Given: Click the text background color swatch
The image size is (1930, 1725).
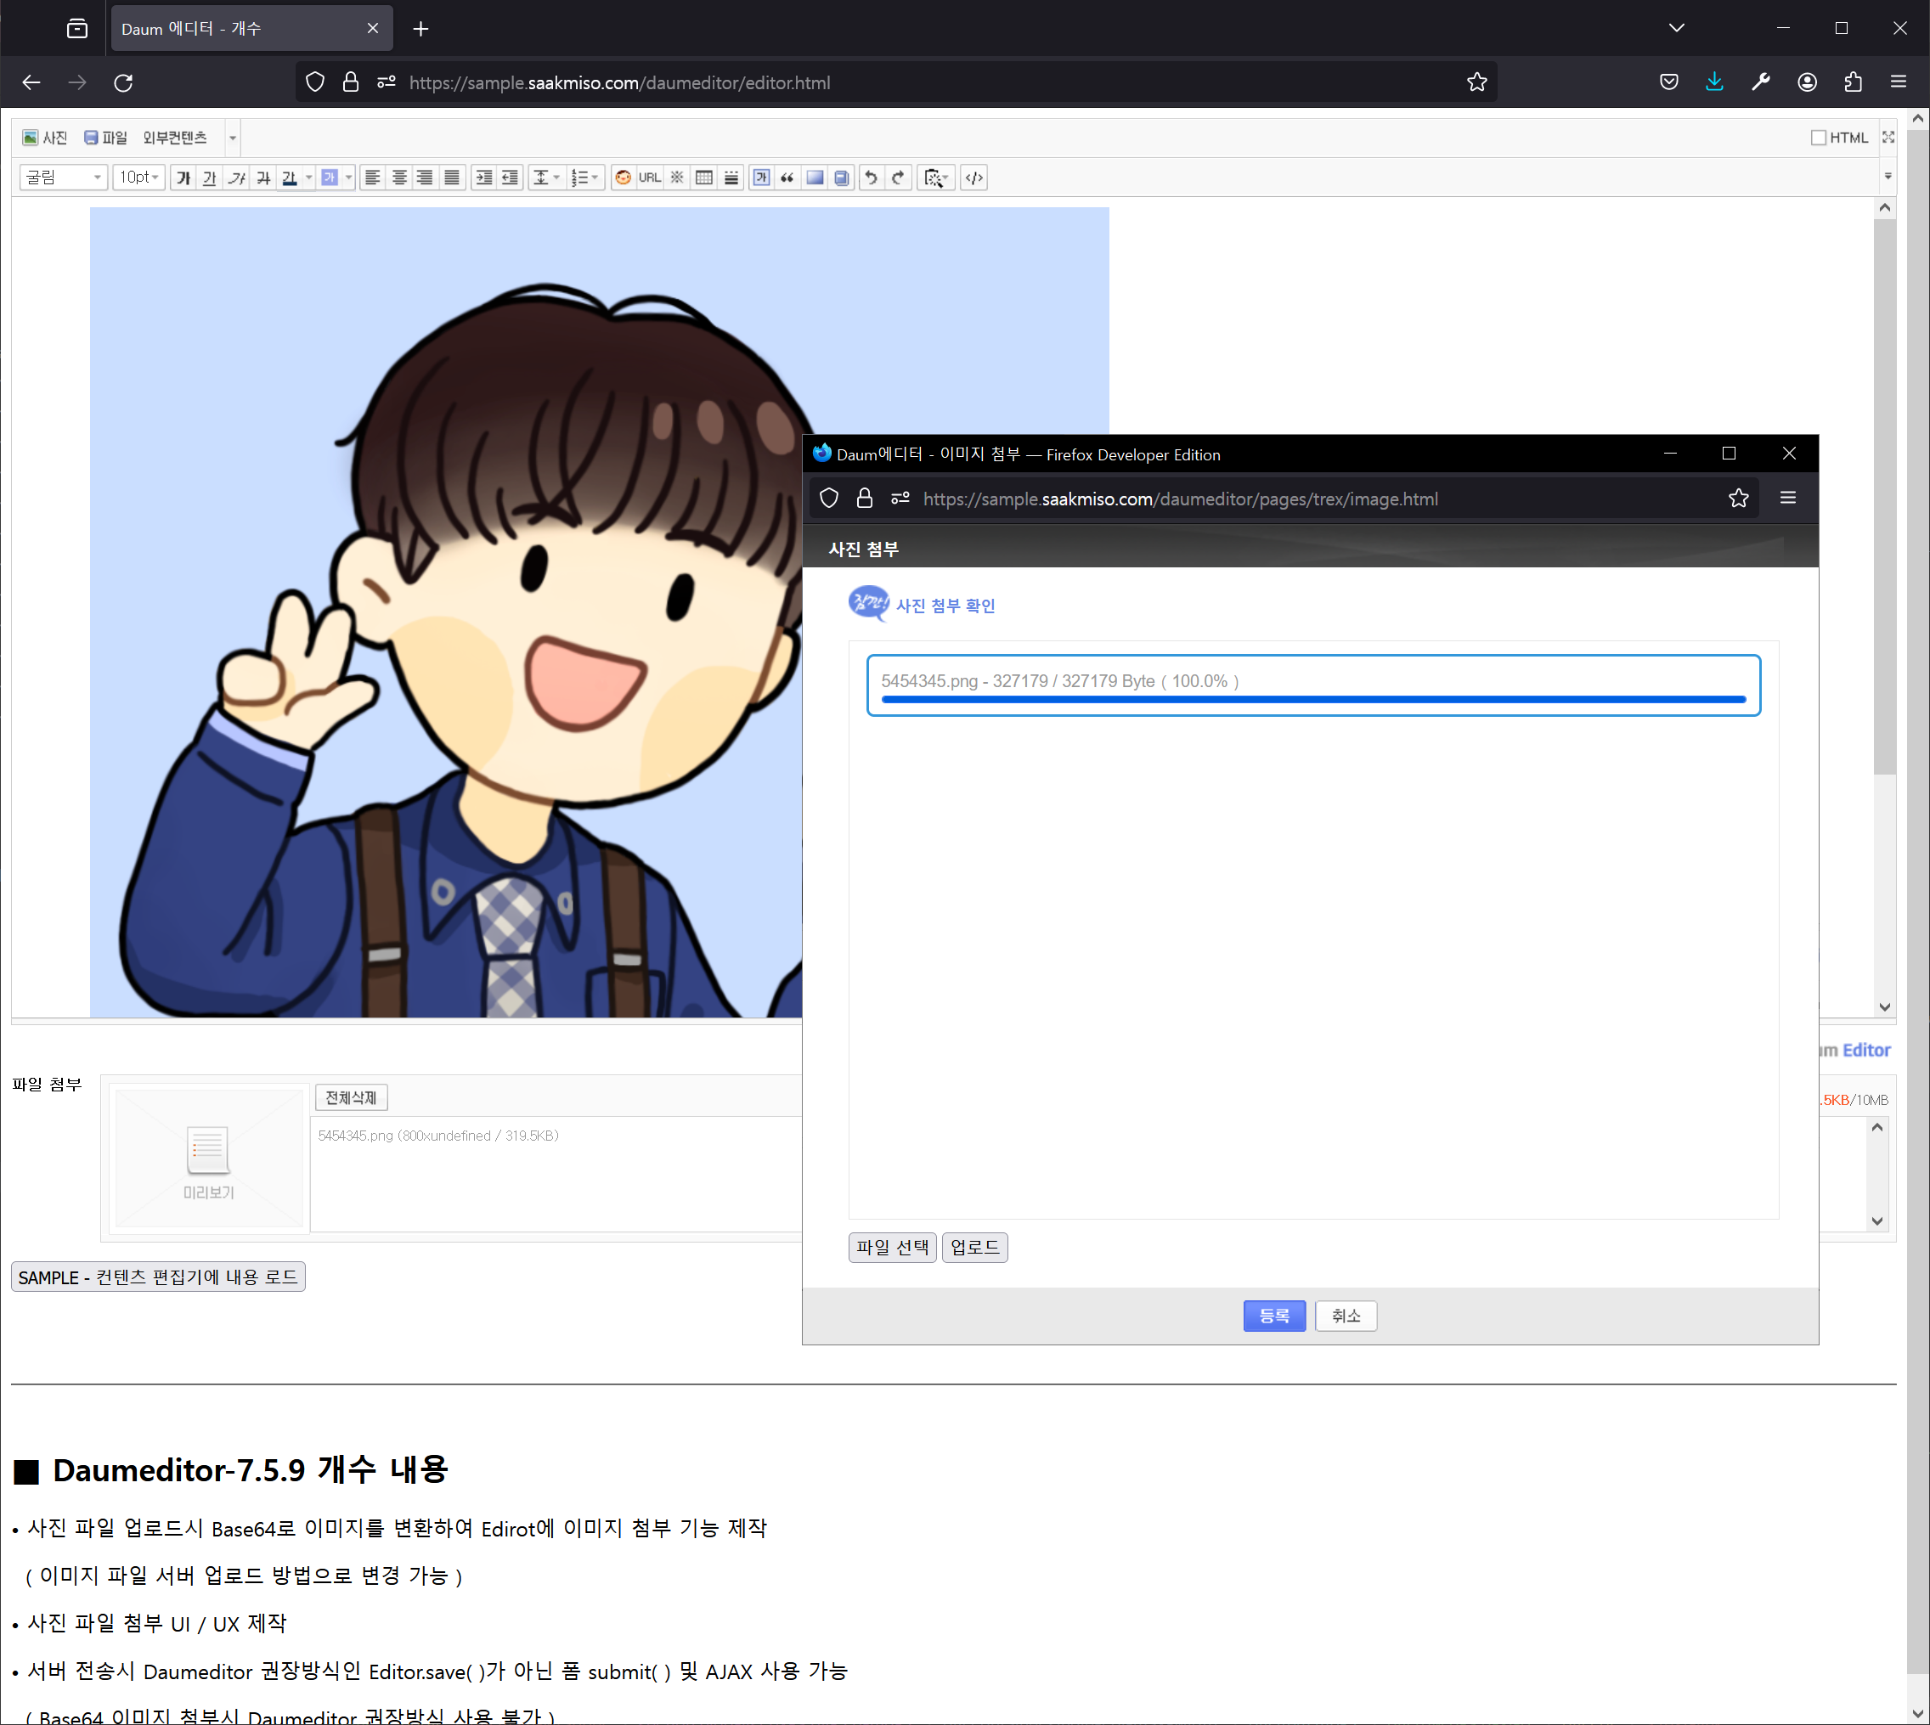Looking at the screenshot, I should (329, 178).
